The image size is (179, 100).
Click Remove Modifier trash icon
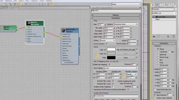point(168,37)
